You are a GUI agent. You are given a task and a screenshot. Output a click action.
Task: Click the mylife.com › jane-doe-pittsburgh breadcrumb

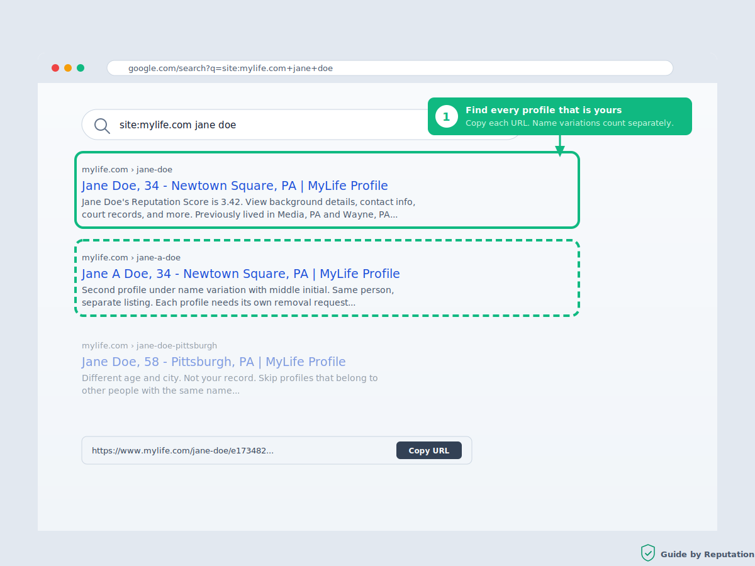(x=149, y=345)
